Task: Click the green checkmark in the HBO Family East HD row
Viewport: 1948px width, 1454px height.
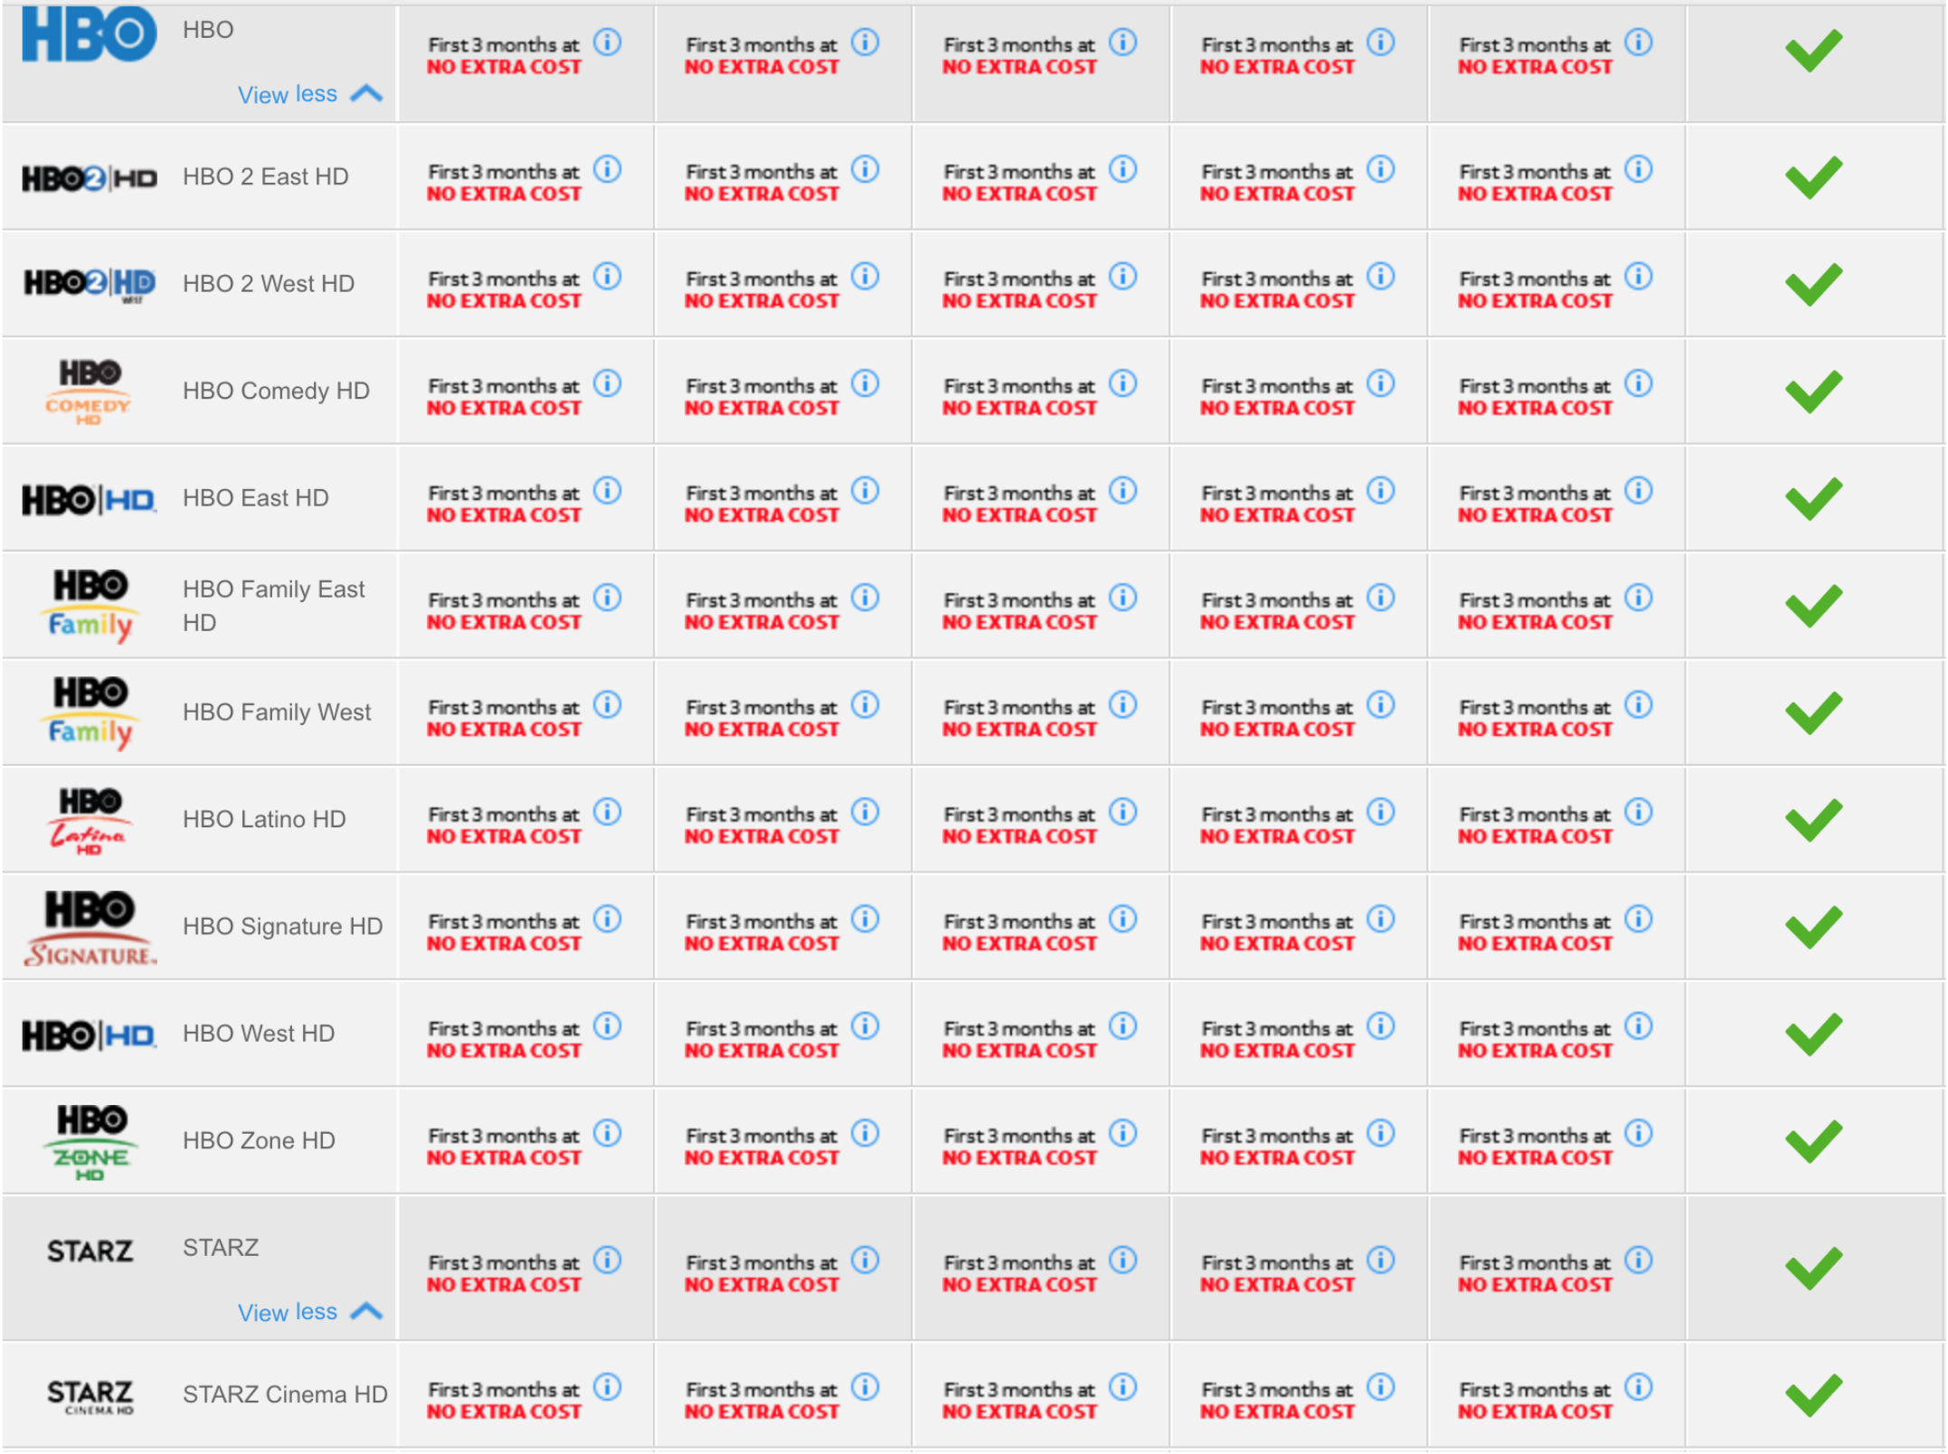Action: tap(1813, 605)
